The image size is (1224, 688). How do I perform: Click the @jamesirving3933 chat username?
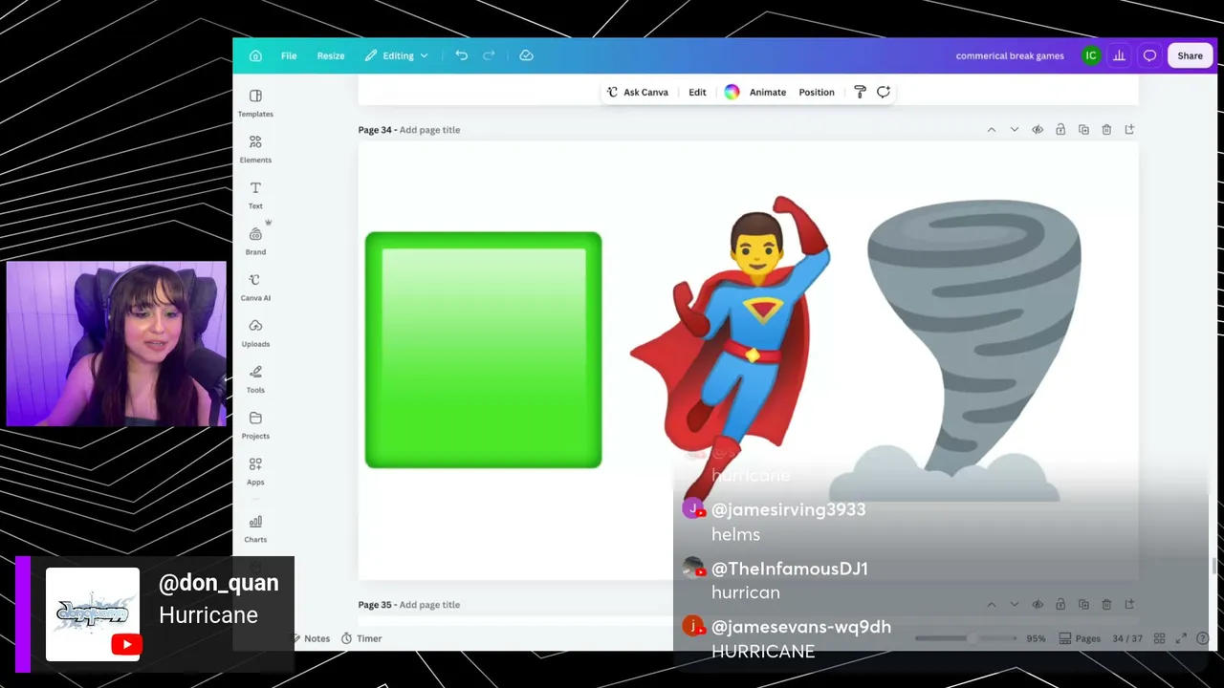point(789,509)
